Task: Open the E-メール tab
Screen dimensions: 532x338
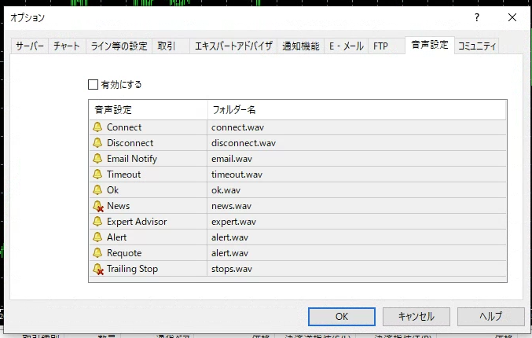Action: point(347,46)
